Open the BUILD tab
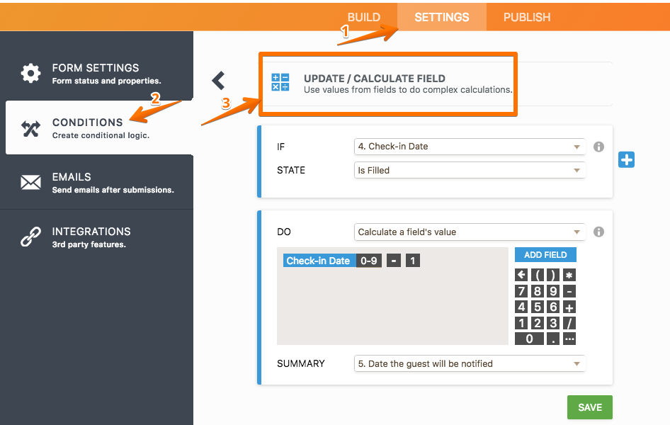Viewport: 670px width, 425px height. click(x=363, y=17)
